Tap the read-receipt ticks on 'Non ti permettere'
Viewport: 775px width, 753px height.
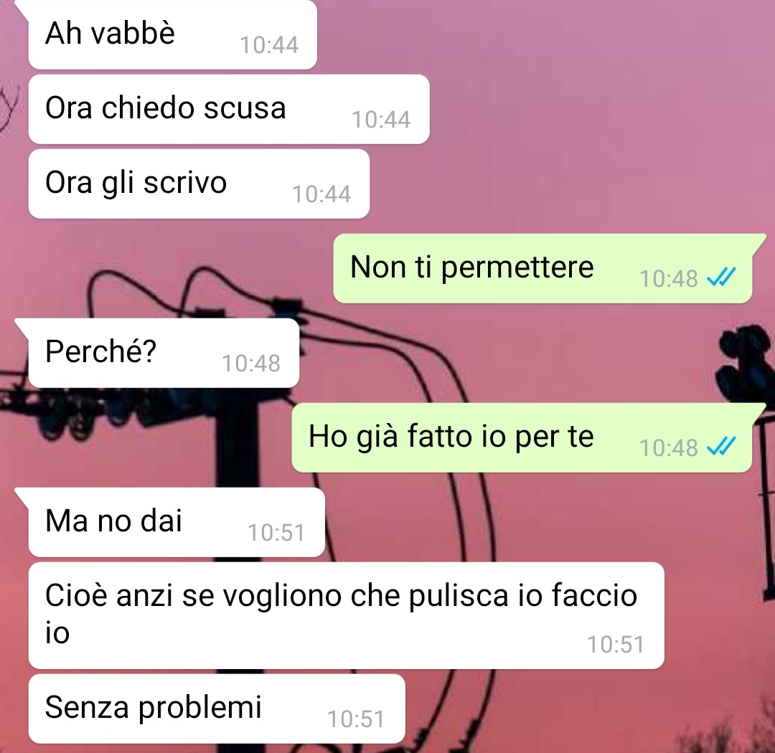pyautogui.click(x=721, y=277)
